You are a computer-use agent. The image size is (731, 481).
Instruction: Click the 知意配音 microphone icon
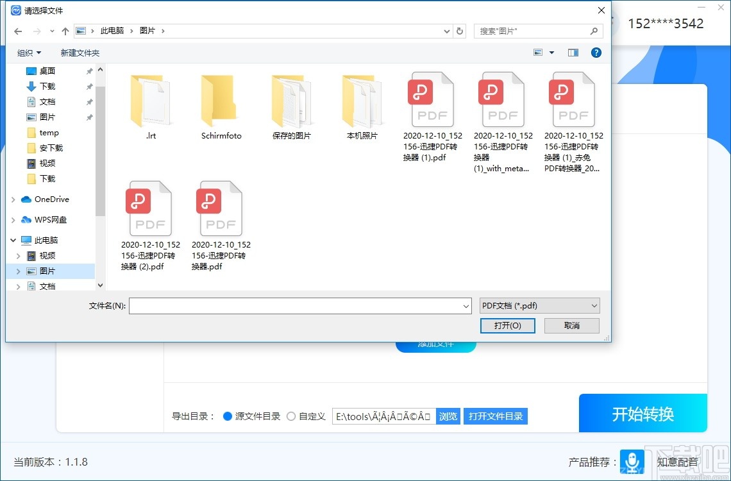[x=632, y=461]
